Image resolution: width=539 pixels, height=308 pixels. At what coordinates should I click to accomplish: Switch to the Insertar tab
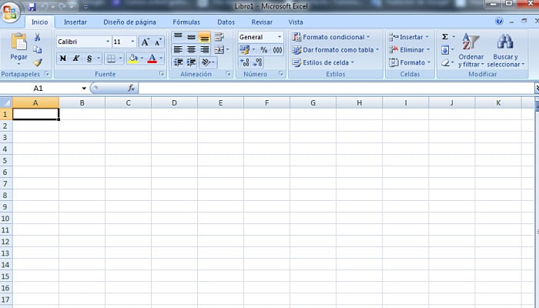(x=75, y=22)
